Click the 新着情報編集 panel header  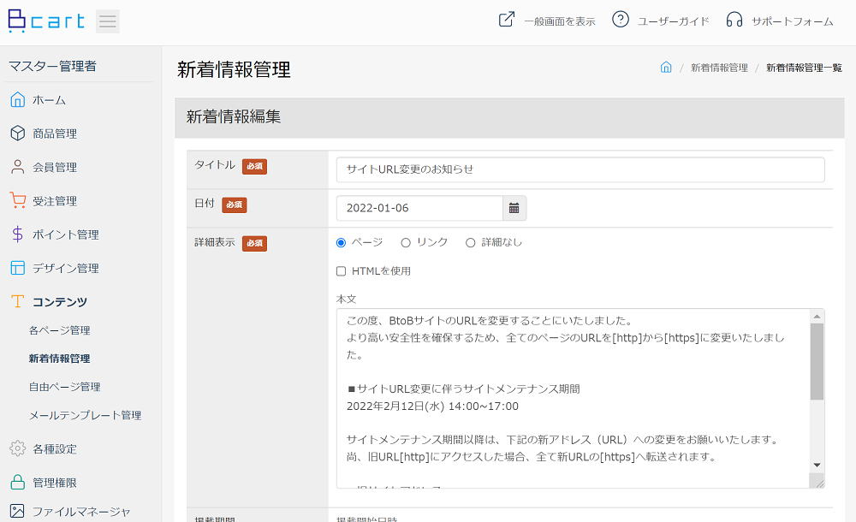(x=509, y=117)
